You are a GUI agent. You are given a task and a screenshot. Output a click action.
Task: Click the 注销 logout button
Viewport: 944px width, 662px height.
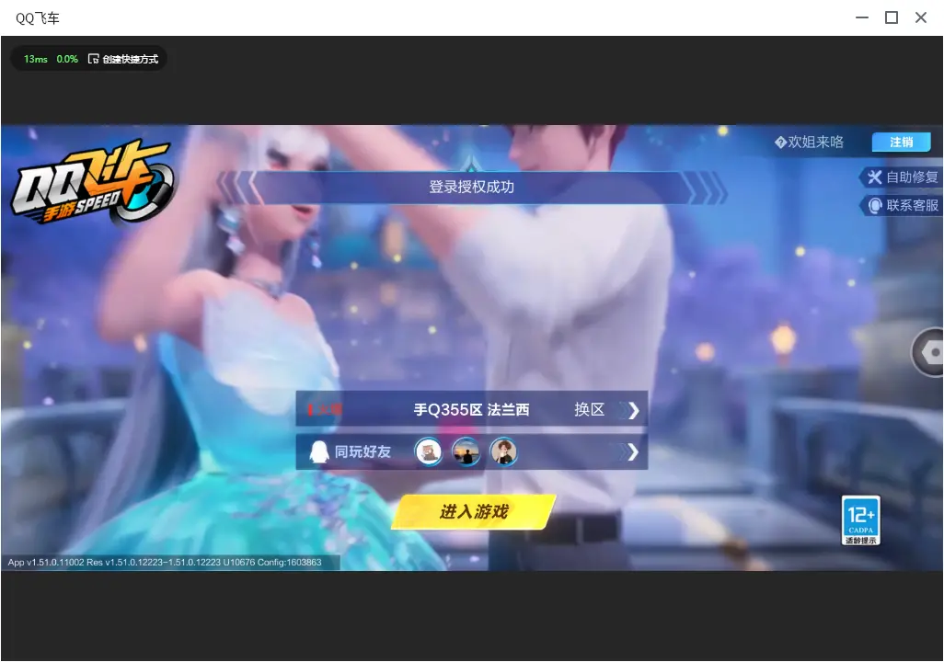(x=902, y=142)
